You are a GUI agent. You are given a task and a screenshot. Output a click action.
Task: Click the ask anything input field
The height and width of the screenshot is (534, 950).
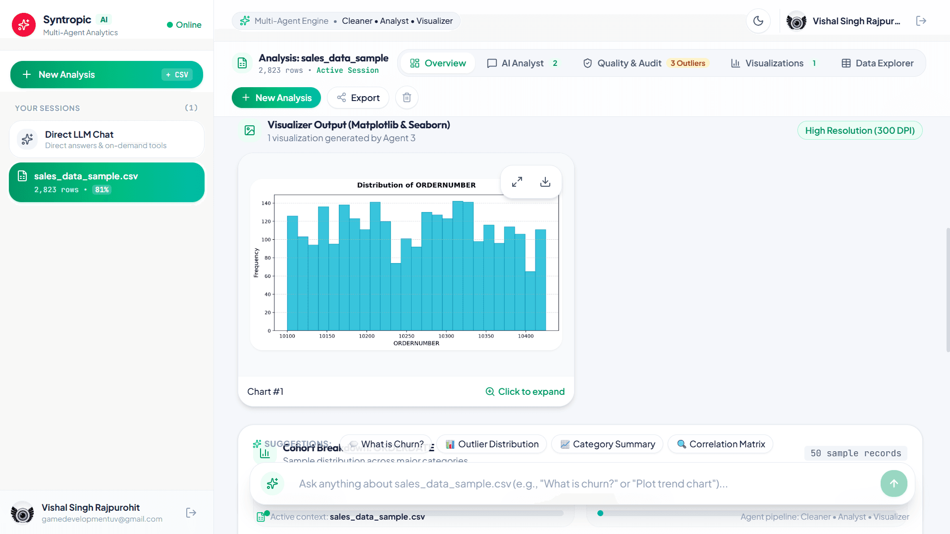[x=582, y=483]
